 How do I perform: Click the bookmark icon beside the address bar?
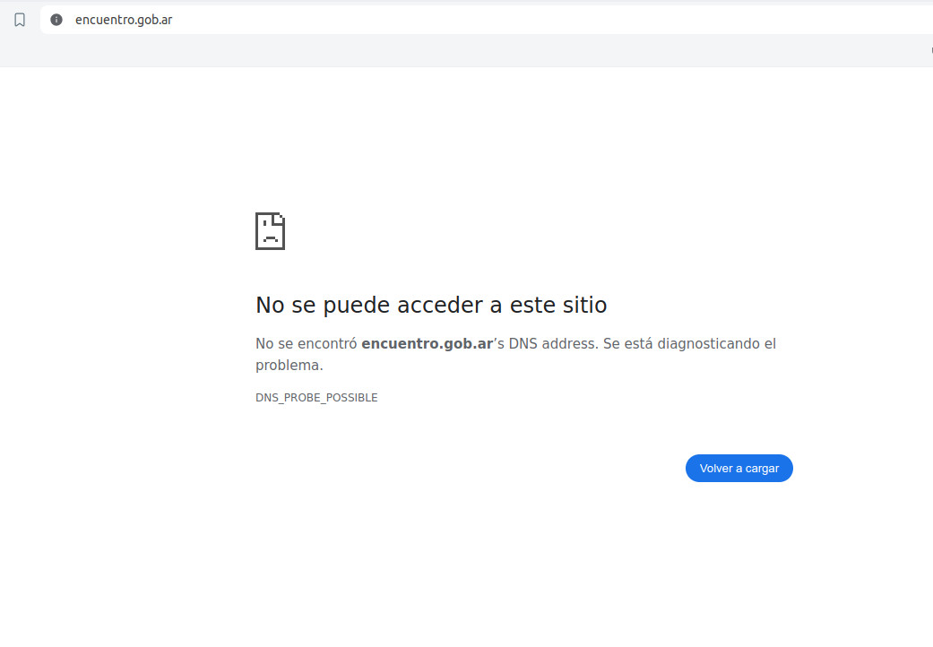pyautogui.click(x=20, y=20)
